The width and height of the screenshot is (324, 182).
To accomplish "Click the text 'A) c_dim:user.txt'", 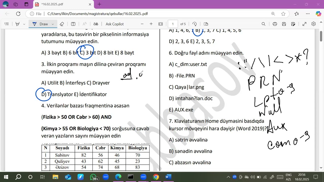I will pos(188,64).
